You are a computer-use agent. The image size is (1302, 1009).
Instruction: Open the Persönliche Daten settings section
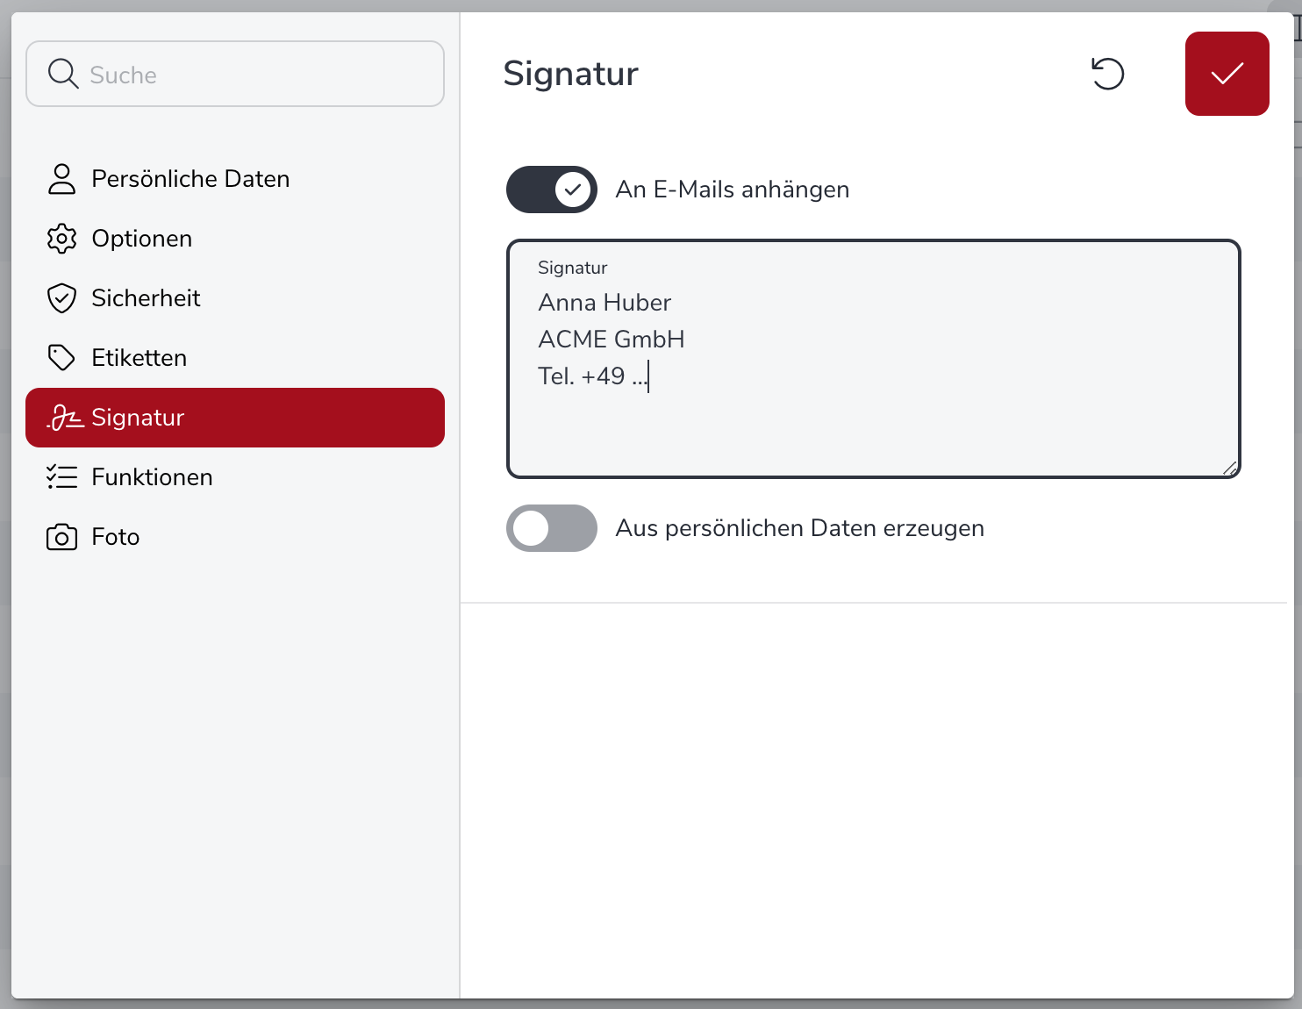tap(190, 179)
